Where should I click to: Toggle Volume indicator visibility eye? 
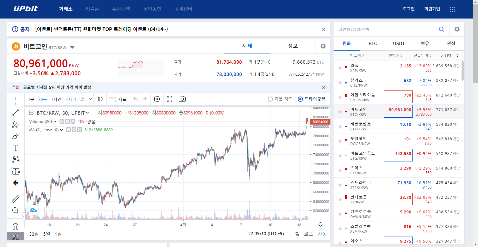click(62, 121)
